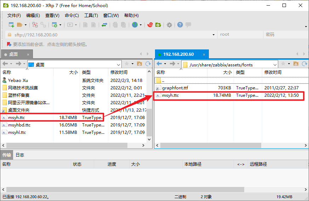Click local pane favorites star icon
Viewport: 309px width, 201px height.
[x=127, y=64]
